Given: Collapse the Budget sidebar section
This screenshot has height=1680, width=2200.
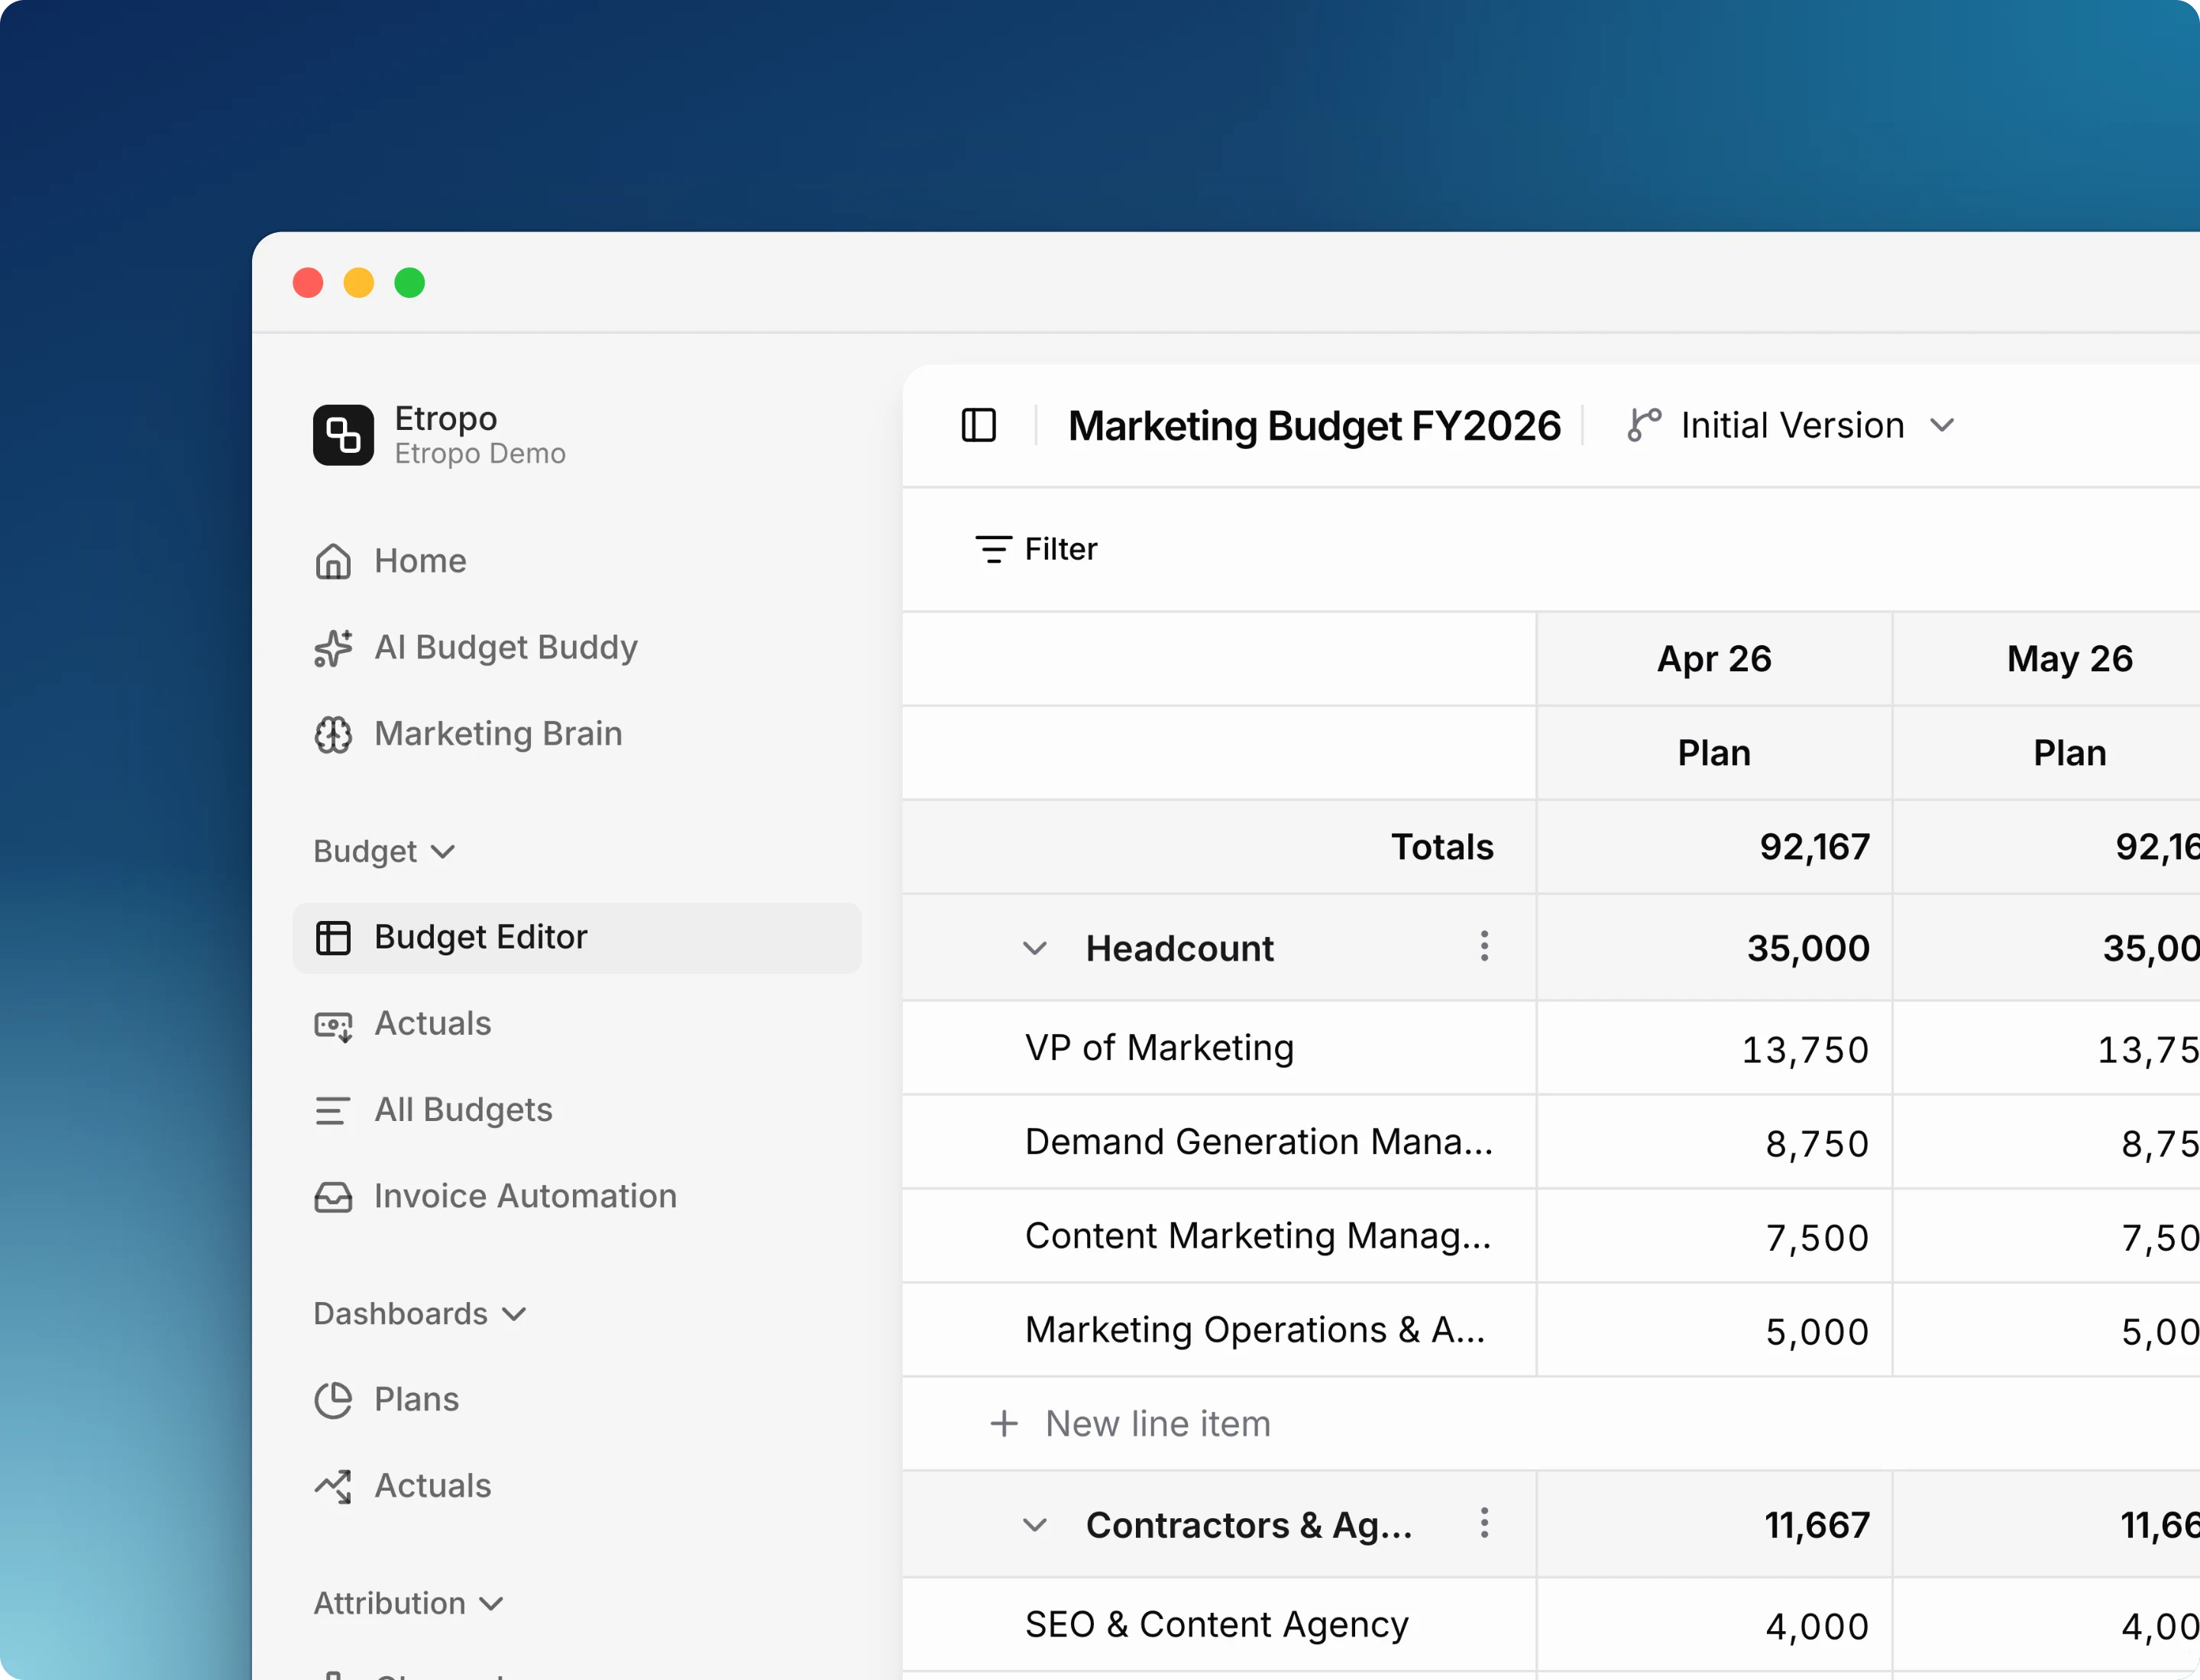Looking at the screenshot, I should click(x=384, y=851).
